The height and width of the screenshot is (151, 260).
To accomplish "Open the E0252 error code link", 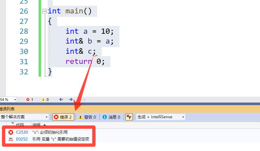I will [22, 139].
